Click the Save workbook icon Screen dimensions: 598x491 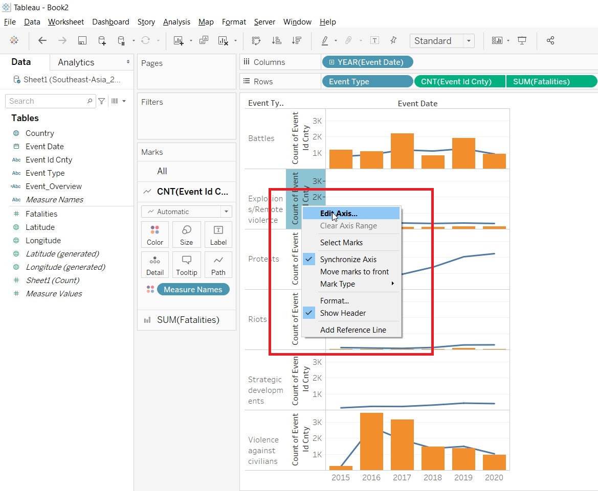[x=82, y=41]
